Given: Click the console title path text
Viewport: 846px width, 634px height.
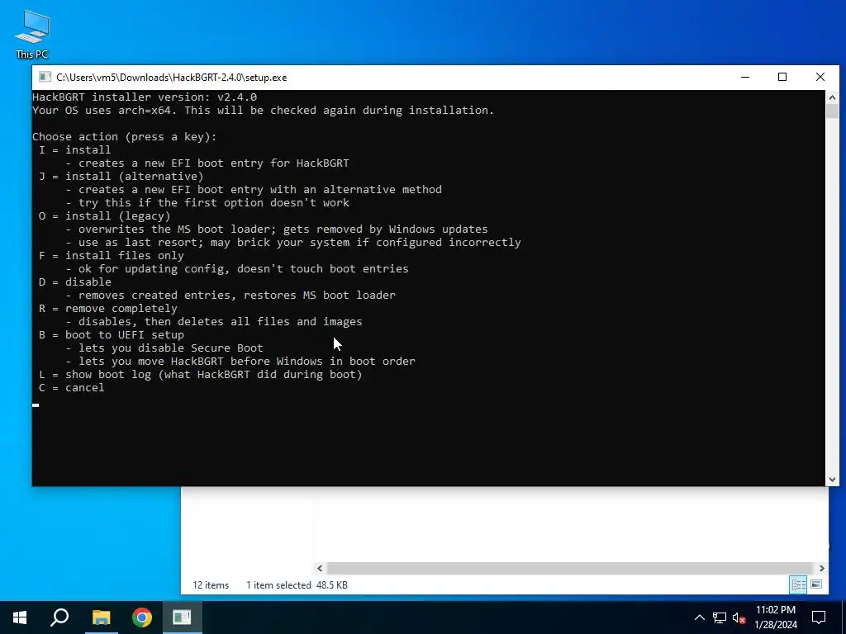Looking at the screenshot, I should point(172,77).
